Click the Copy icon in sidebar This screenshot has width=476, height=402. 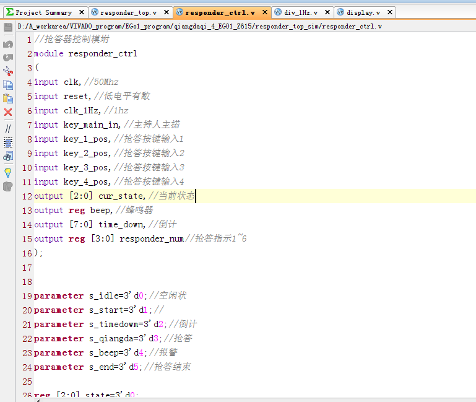coord(8,85)
